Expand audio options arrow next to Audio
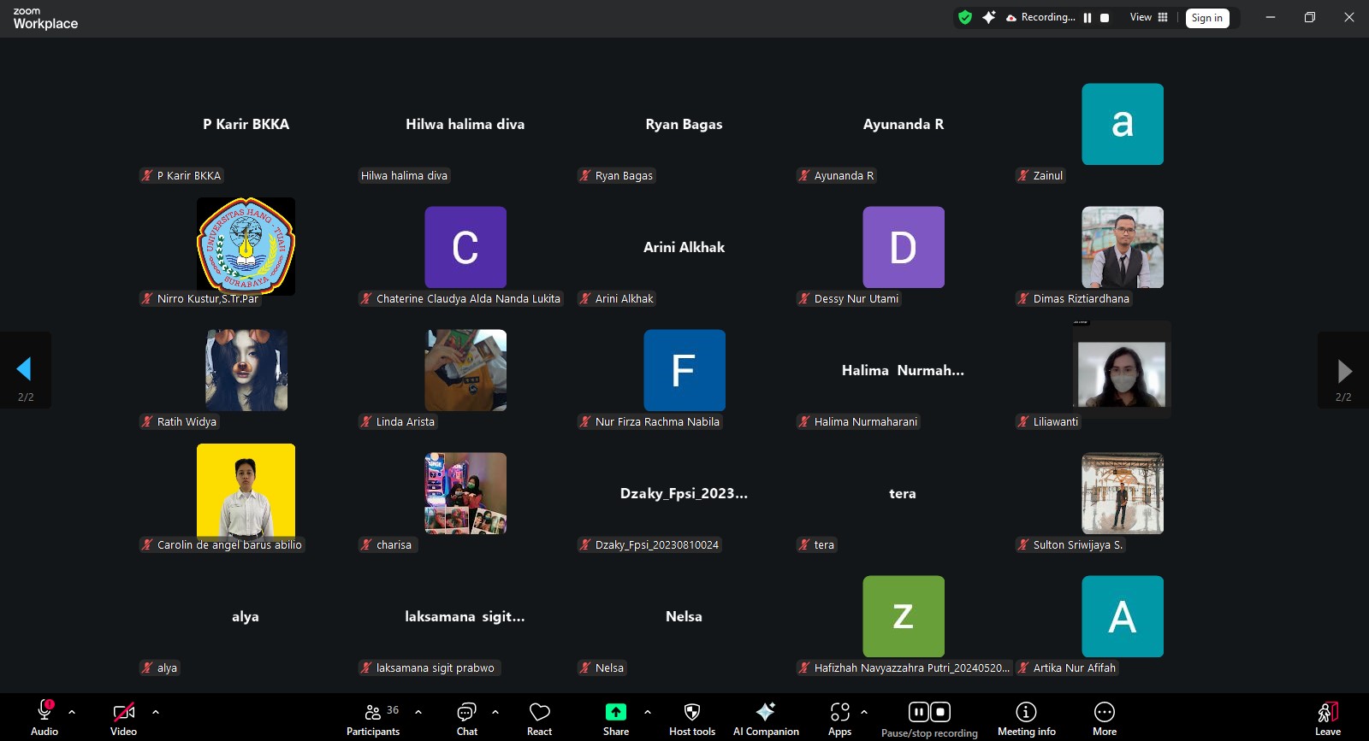1369x741 pixels. (x=72, y=711)
